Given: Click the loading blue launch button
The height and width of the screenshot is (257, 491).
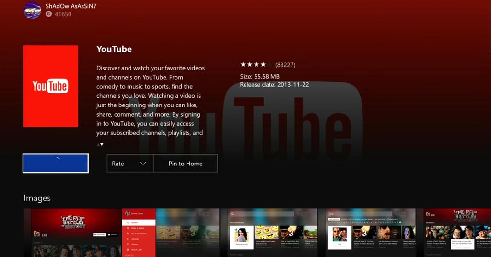Looking at the screenshot, I should click(56, 164).
